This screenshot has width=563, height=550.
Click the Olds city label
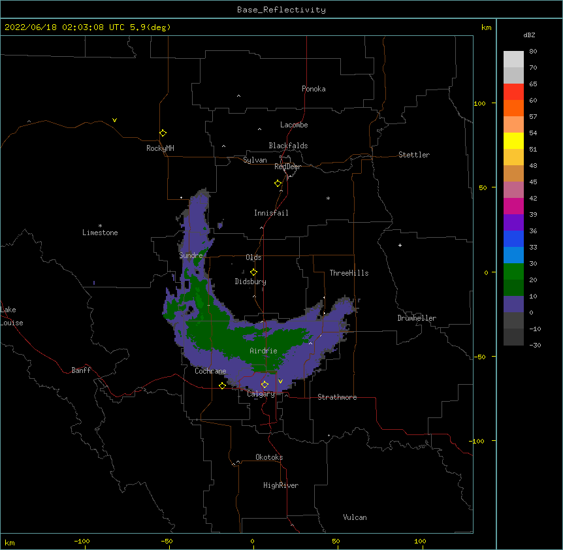coord(253,257)
